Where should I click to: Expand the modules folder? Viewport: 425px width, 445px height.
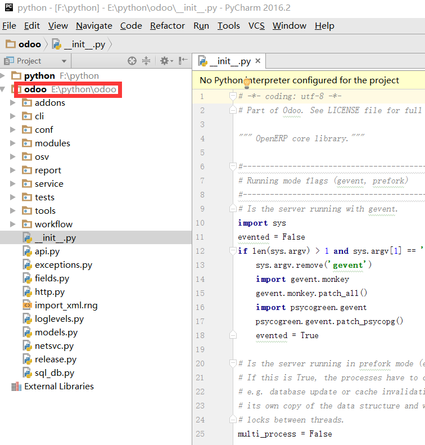click(x=13, y=143)
